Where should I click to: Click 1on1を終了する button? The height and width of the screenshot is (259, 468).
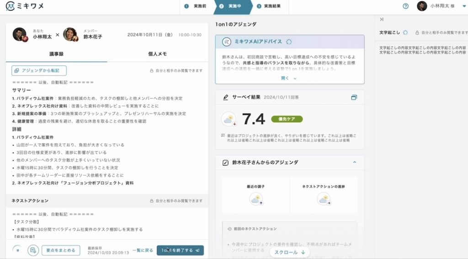coord(180,250)
